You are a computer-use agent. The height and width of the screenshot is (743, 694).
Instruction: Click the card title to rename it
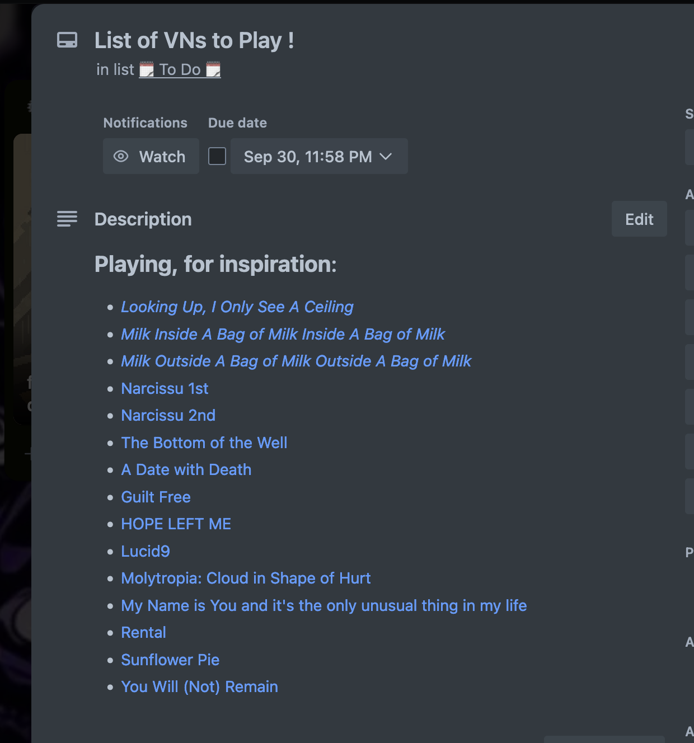pyautogui.click(x=194, y=40)
